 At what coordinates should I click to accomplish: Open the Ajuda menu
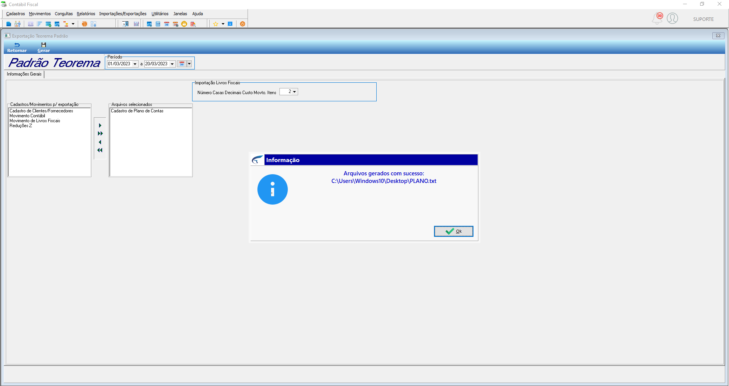[x=197, y=14]
